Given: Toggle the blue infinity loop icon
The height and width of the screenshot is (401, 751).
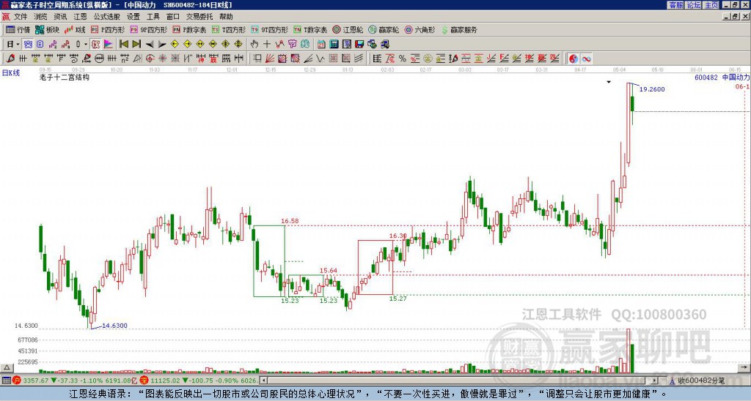Looking at the screenshot, I should (x=586, y=59).
